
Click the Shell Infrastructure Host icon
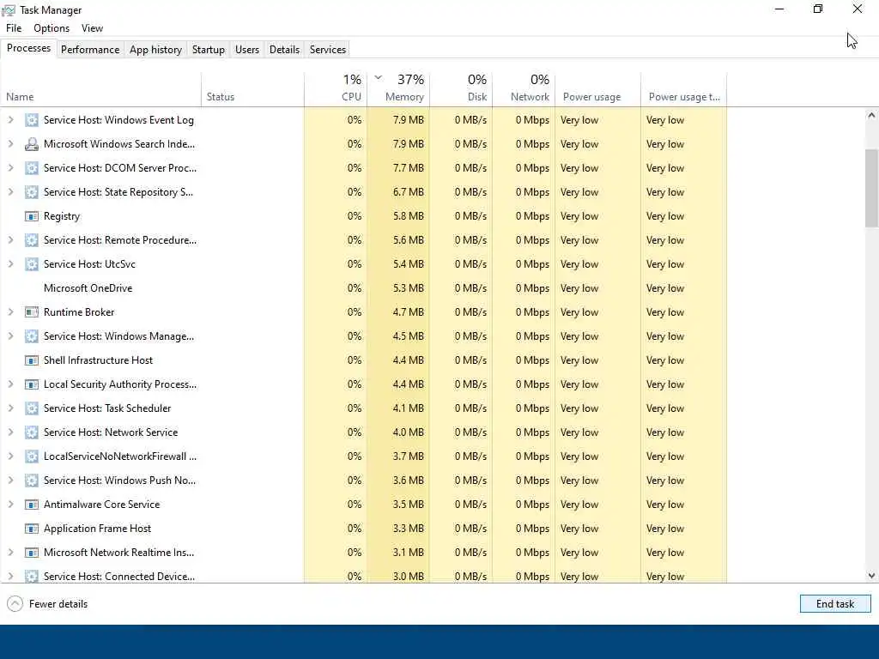[x=32, y=360]
